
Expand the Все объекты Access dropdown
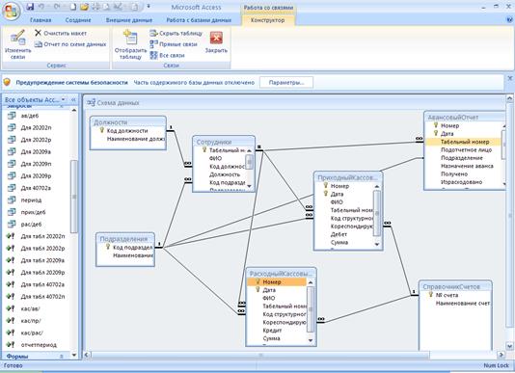pyautogui.click(x=64, y=99)
